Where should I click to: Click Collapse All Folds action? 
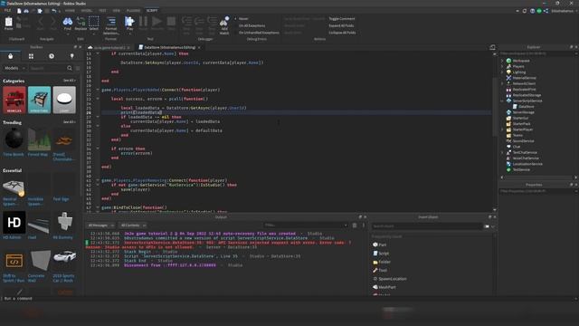click(x=342, y=33)
